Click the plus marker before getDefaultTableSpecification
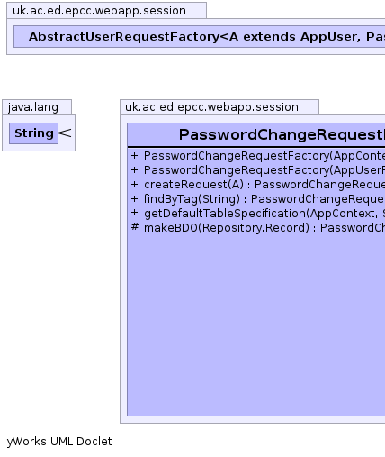The width and height of the screenshot is (385, 457). point(135,214)
